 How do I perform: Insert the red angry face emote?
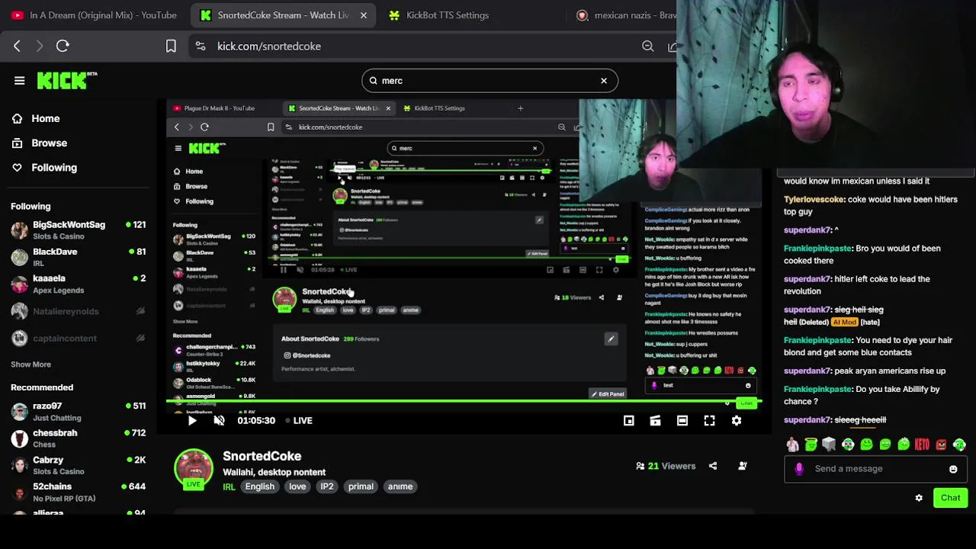coord(941,445)
